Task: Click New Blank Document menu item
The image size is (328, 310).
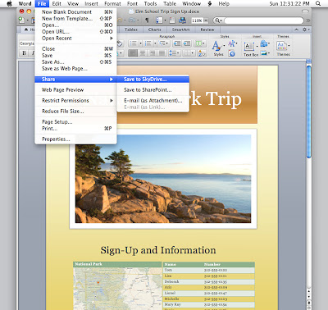Action: [x=75, y=12]
